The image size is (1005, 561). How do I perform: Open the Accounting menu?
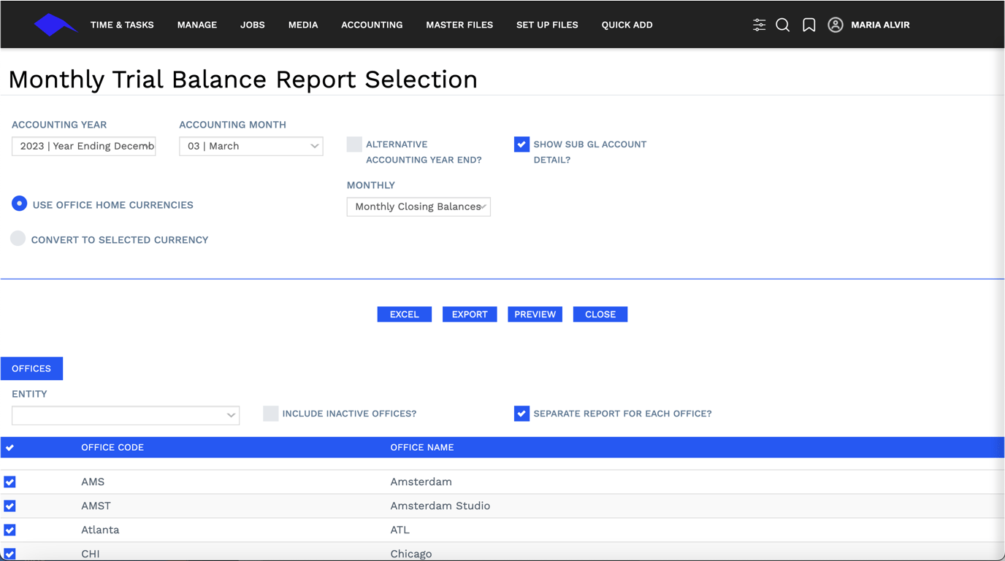click(x=372, y=24)
